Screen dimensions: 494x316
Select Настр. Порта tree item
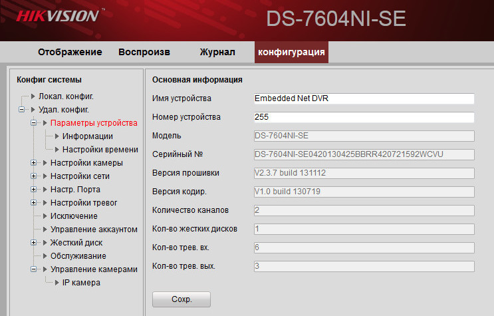pyautogui.click(x=75, y=189)
